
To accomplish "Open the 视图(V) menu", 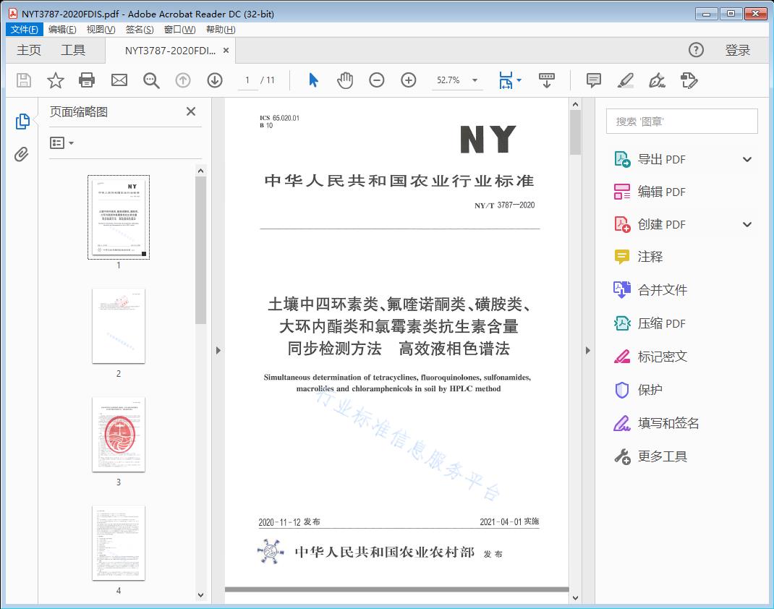I will pyautogui.click(x=101, y=30).
